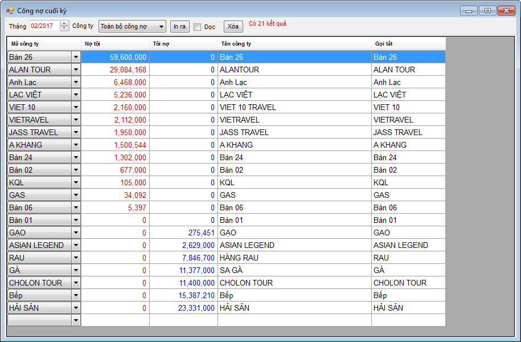The width and height of the screenshot is (521, 342).
Task: Enable the Dọc checkbox
Action: coord(198,27)
